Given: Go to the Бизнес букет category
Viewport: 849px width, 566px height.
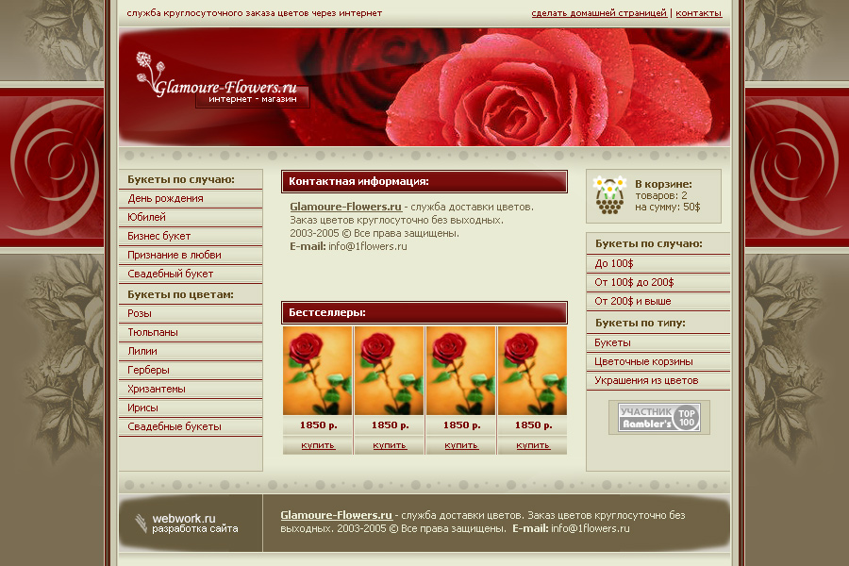Looking at the screenshot, I should tap(159, 236).
